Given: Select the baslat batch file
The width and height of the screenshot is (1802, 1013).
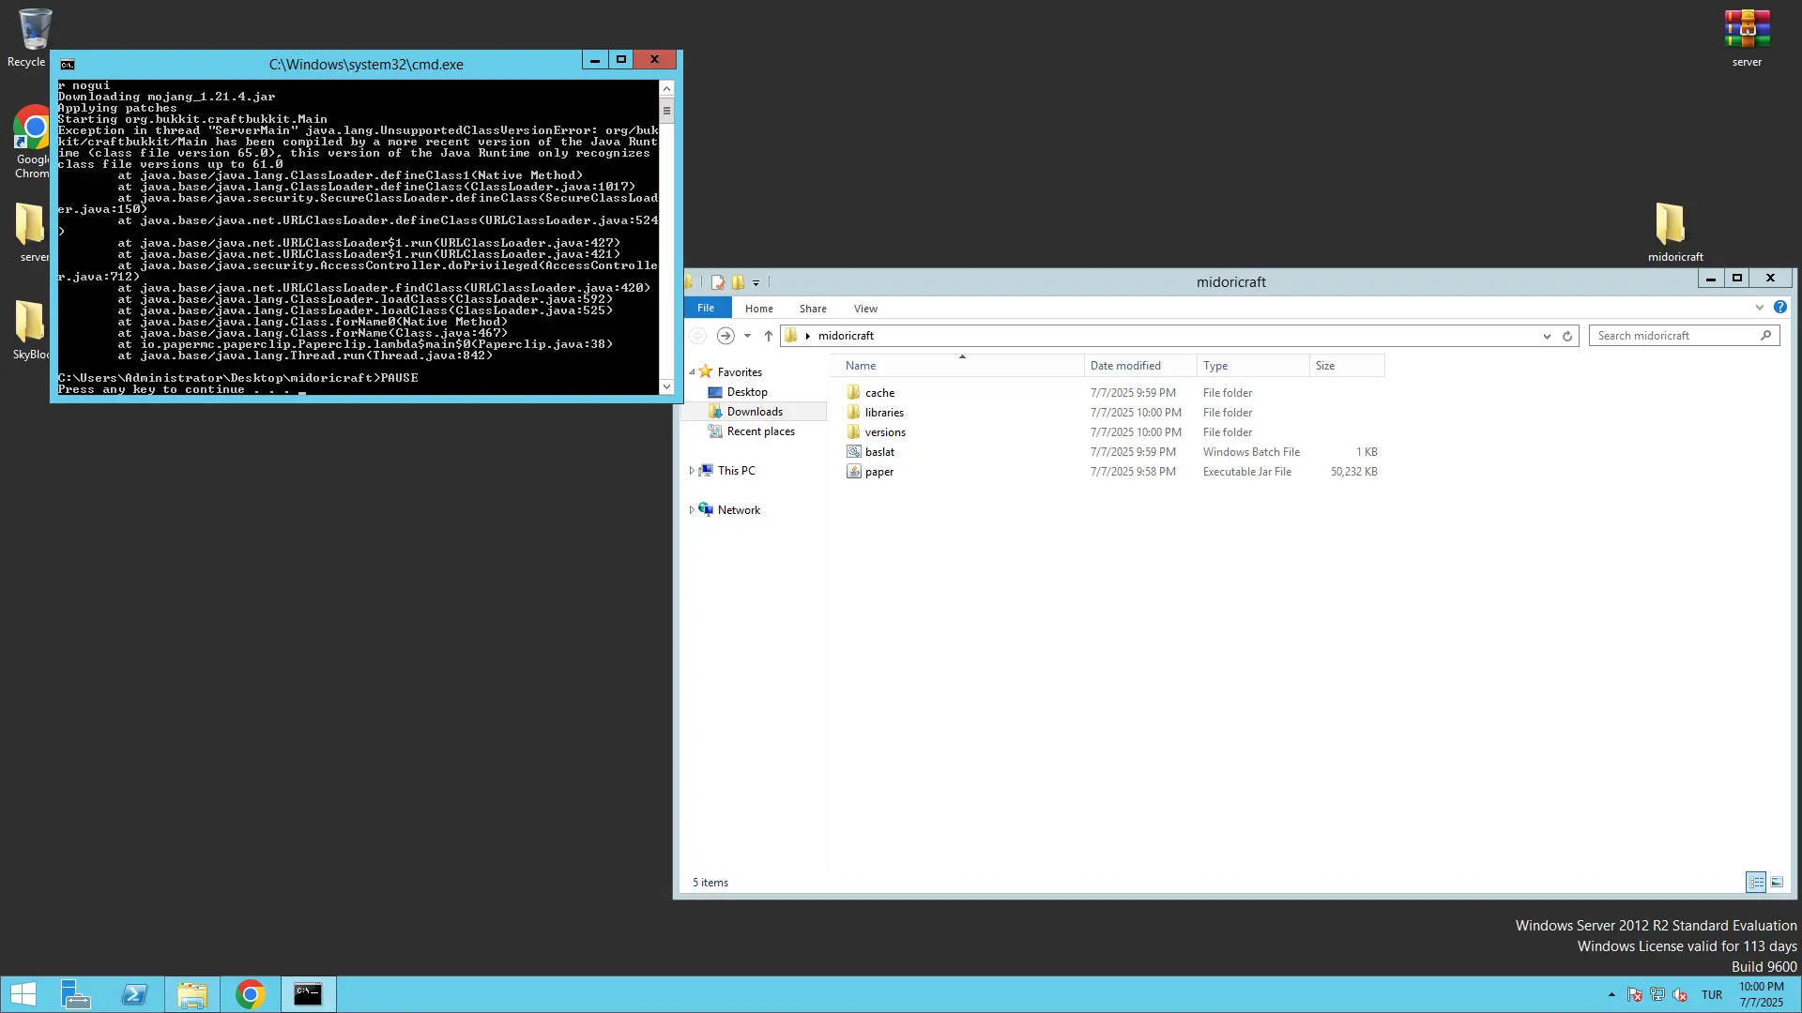Looking at the screenshot, I should (x=879, y=452).
